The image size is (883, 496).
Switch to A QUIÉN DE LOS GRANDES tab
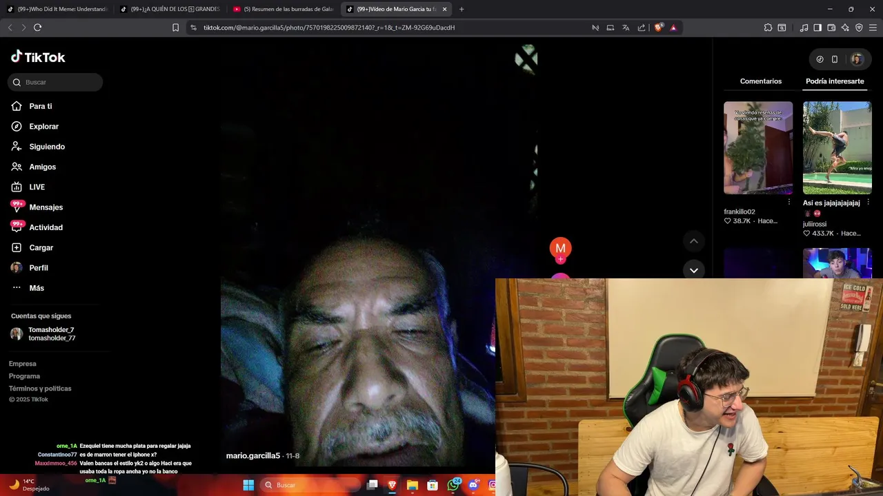[x=170, y=9]
